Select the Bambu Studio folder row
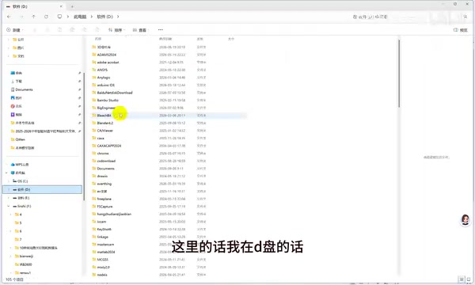Viewport: 475px width, 285px height. click(x=169, y=100)
